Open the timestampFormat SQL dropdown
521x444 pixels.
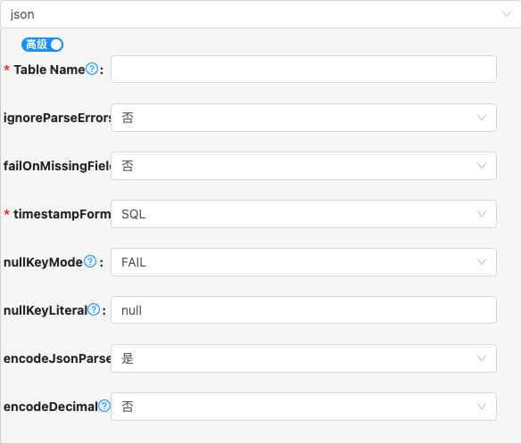coord(303,214)
